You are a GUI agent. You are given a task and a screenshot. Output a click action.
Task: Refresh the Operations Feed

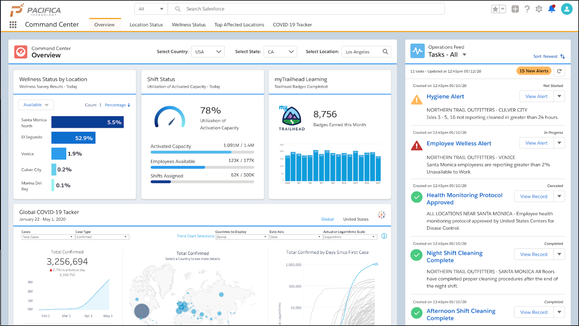point(559,71)
